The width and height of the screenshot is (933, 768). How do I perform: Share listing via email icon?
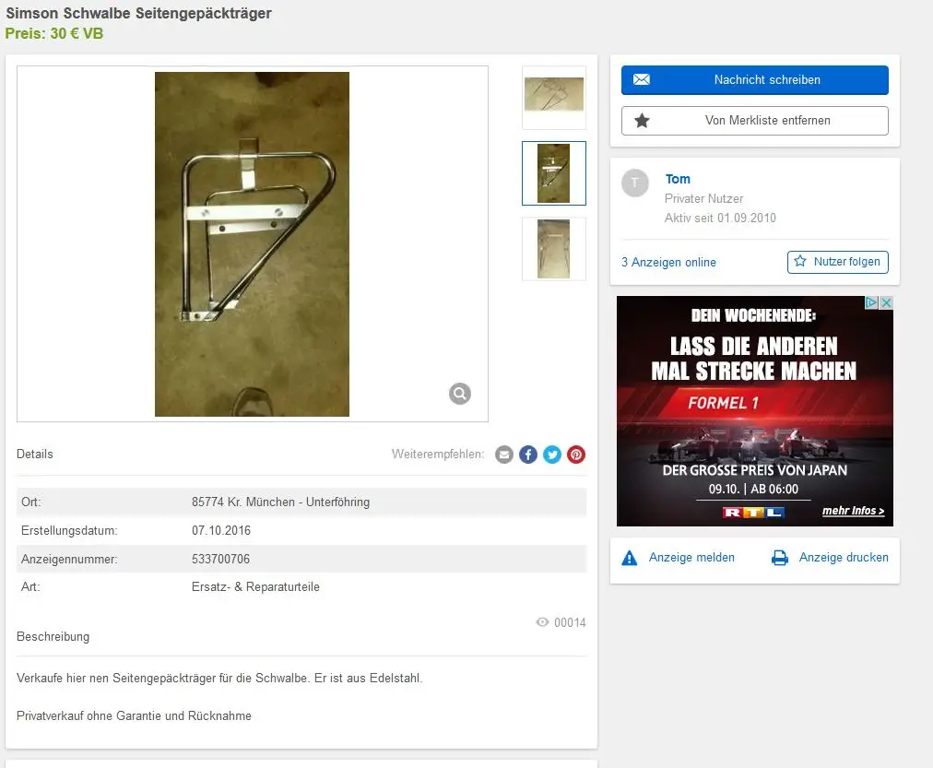504,455
